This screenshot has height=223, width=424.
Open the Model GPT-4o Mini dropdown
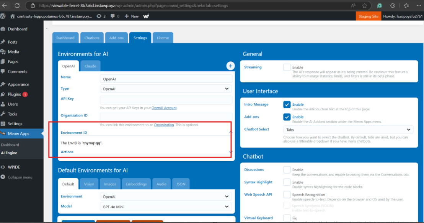point(166,207)
